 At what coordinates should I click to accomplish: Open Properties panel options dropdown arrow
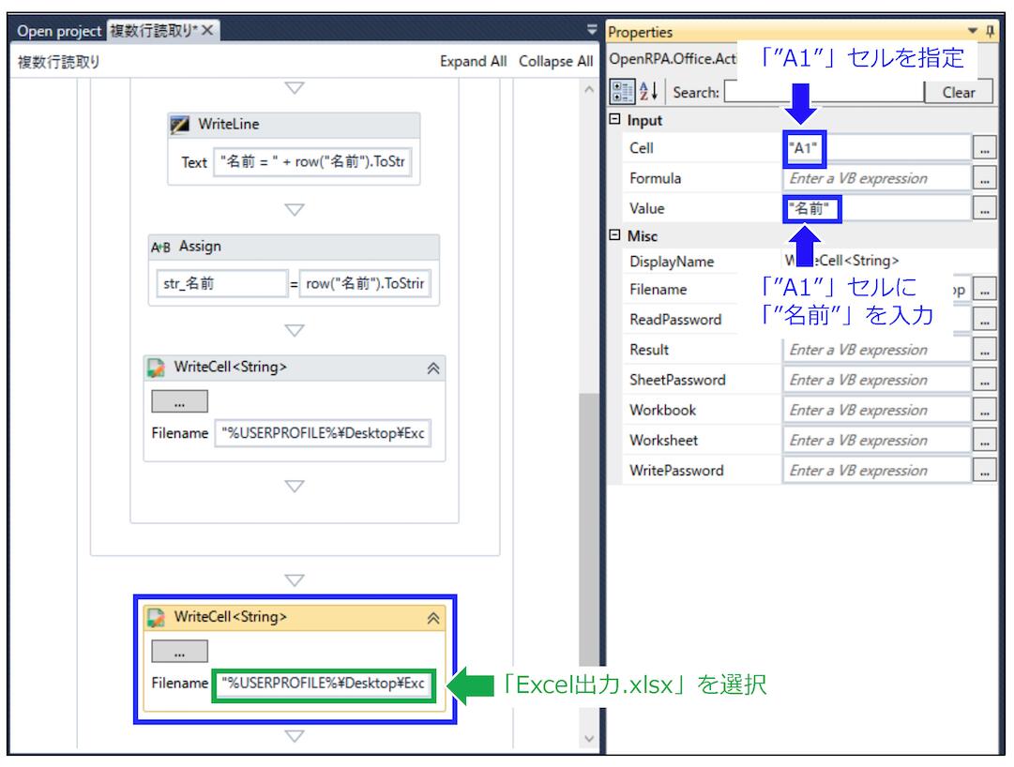[973, 31]
